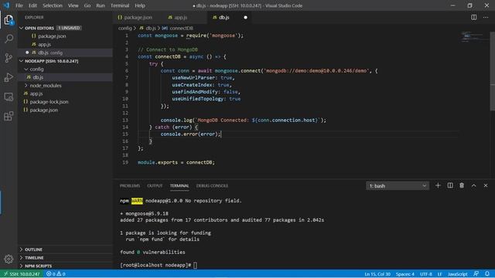This screenshot has width=495, height=278.
Task: Switch to the Output panel tab
Action: [x=155, y=185]
